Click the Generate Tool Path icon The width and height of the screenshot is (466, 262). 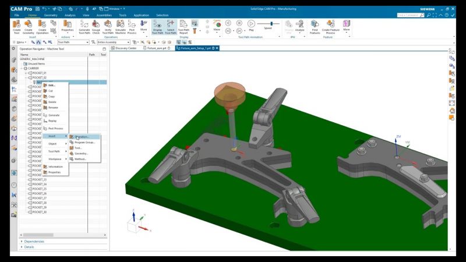(84, 26)
